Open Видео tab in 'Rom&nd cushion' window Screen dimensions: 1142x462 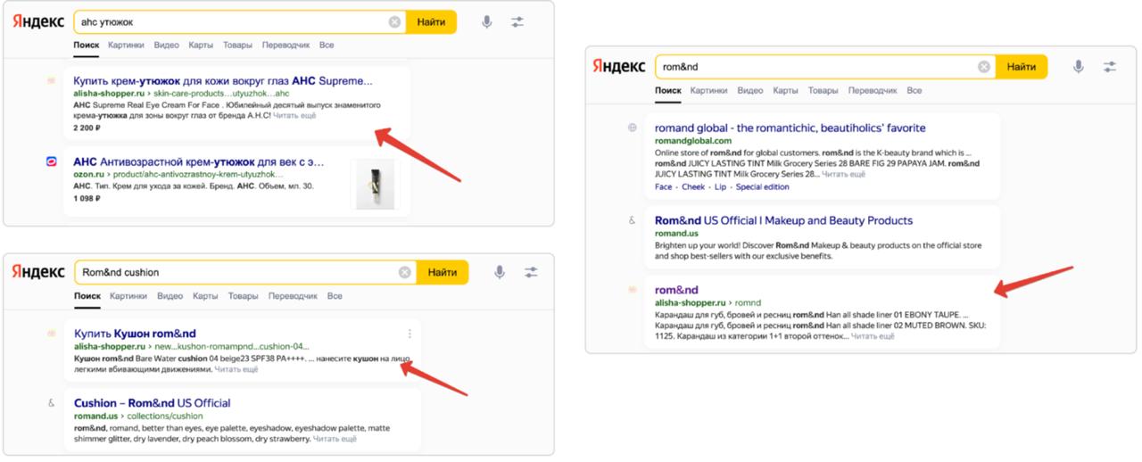(170, 295)
